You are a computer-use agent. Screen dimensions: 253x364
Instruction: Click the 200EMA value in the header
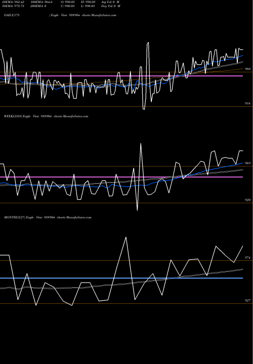point(38,6)
